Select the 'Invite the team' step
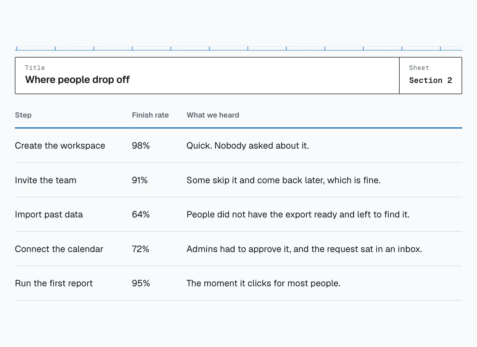 point(46,180)
